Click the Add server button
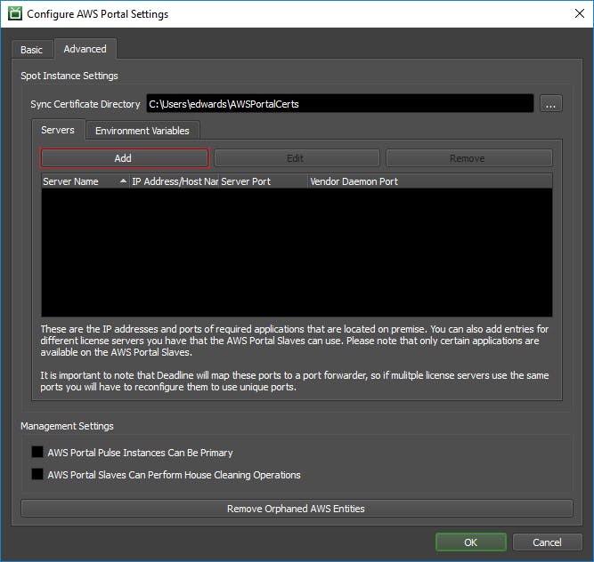594x562 pixels. tap(125, 158)
